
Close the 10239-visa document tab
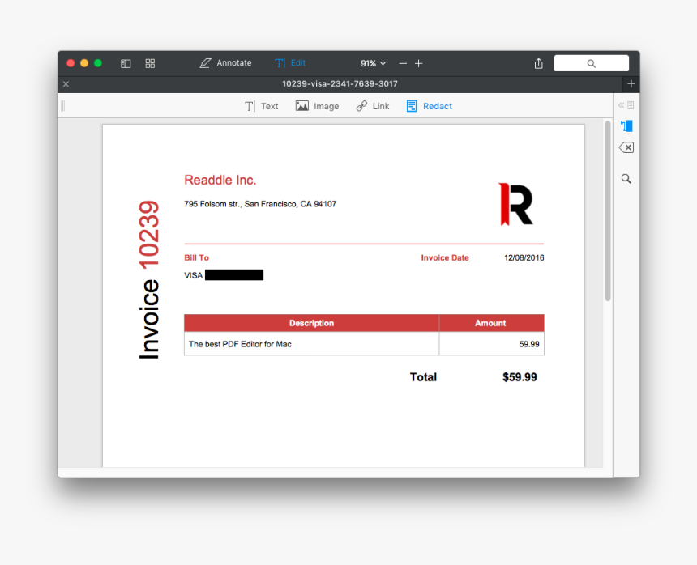tap(66, 84)
